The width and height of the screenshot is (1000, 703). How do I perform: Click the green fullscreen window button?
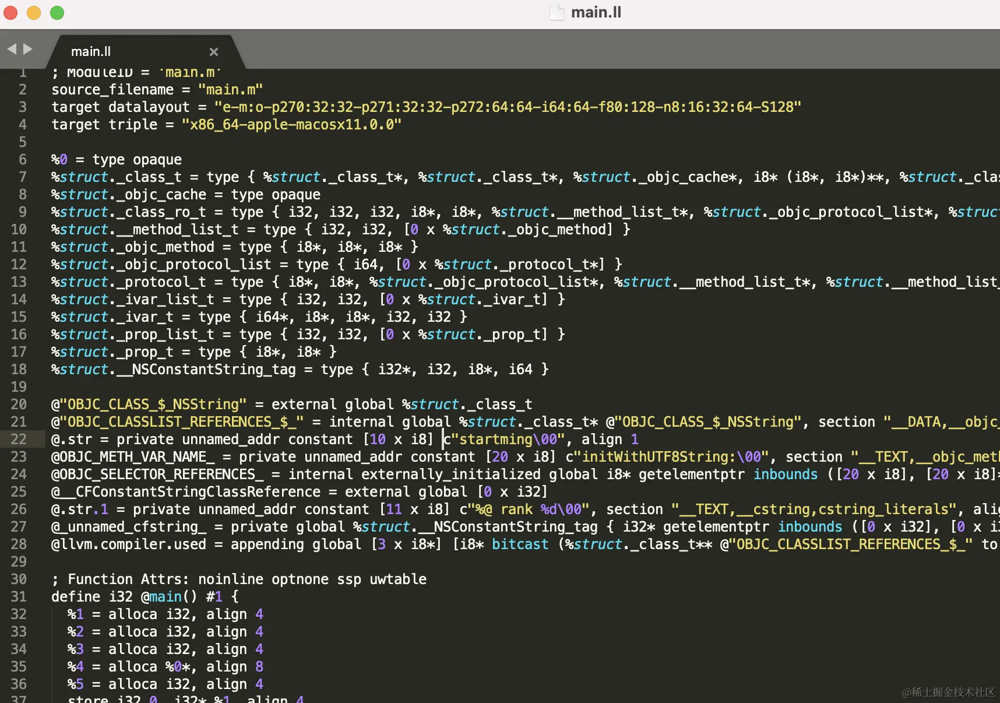[57, 12]
